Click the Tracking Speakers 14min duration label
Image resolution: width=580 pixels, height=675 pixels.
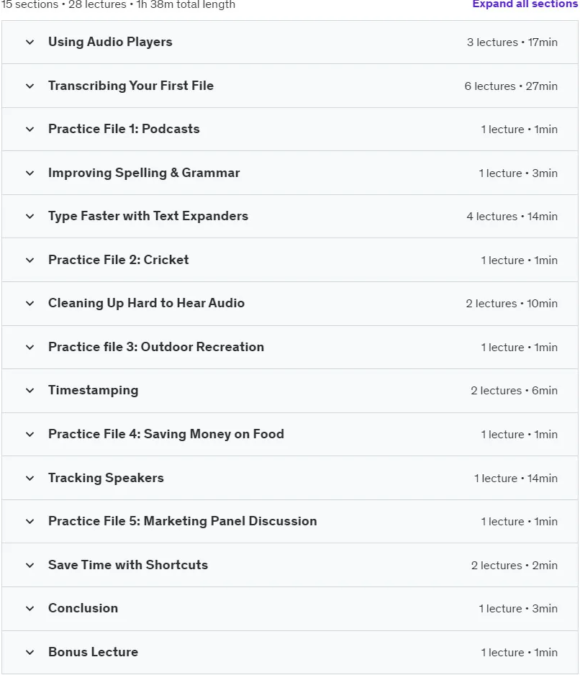(542, 479)
